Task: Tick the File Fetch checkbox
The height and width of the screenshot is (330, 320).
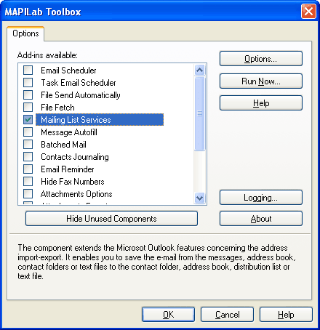Action: tap(28, 107)
